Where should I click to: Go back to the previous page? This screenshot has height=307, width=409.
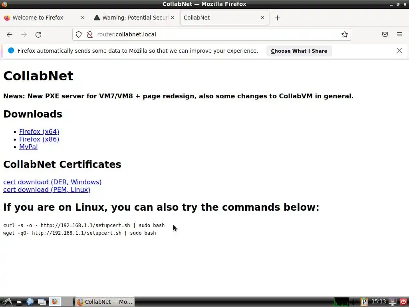click(10, 34)
